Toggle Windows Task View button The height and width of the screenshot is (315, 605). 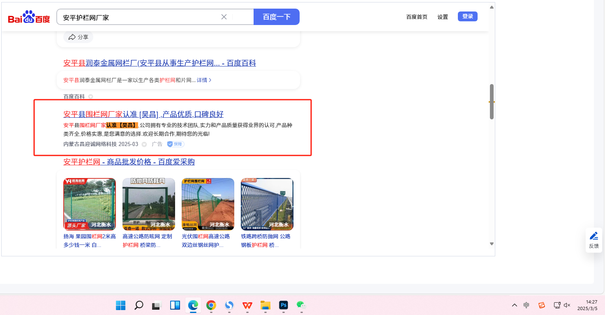point(157,305)
